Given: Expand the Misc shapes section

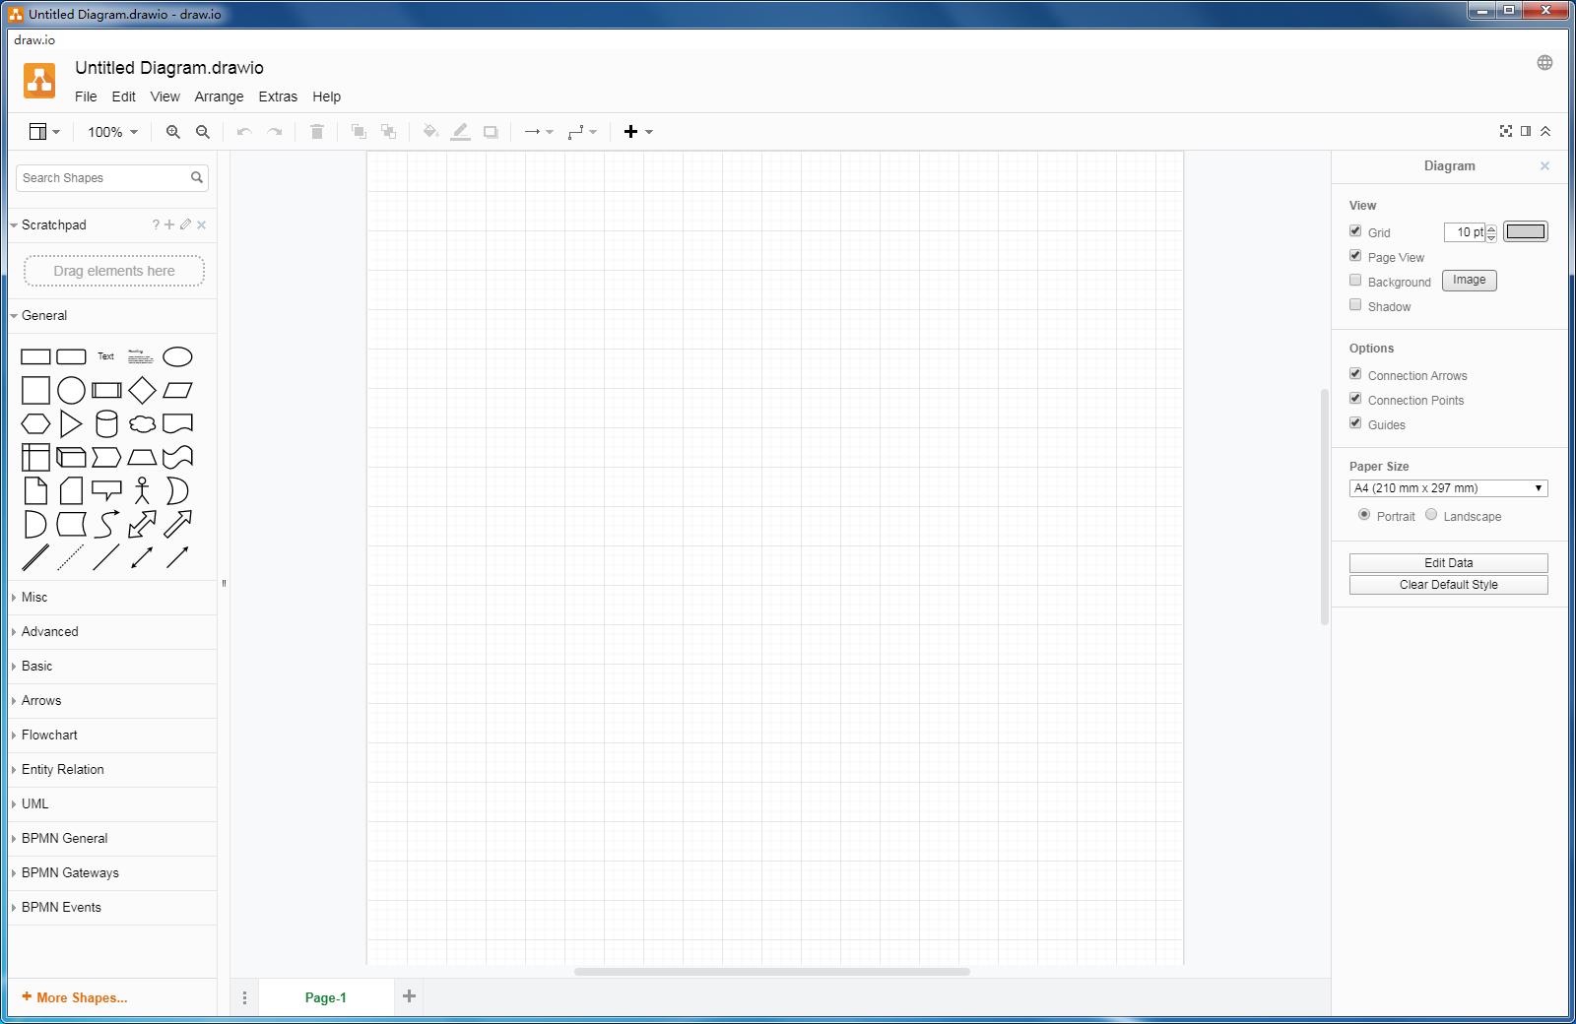Looking at the screenshot, I should (x=112, y=598).
